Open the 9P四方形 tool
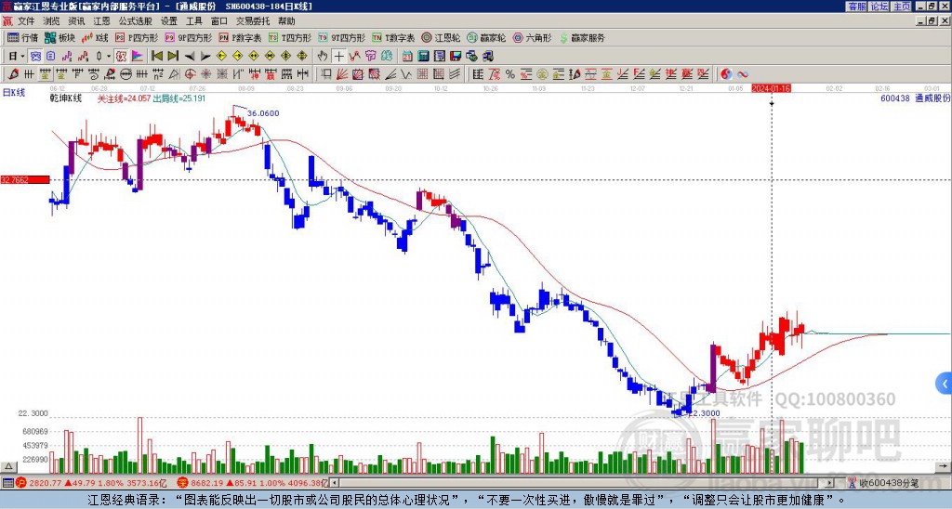The width and height of the screenshot is (952, 509). tap(189, 37)
